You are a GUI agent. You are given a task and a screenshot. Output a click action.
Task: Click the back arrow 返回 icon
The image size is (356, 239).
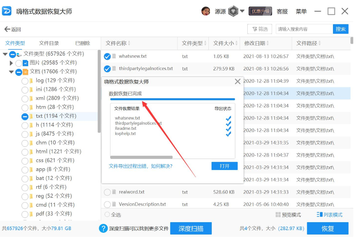(x=7, y=29)
